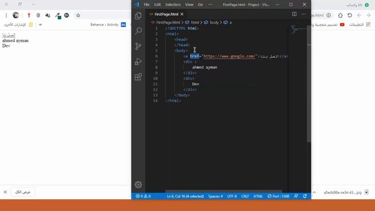Open the Edit menu in VS Code
Image resolution: width=375 pixels, height=211 pixels.
pyautogui.click(x=158, y=5)
